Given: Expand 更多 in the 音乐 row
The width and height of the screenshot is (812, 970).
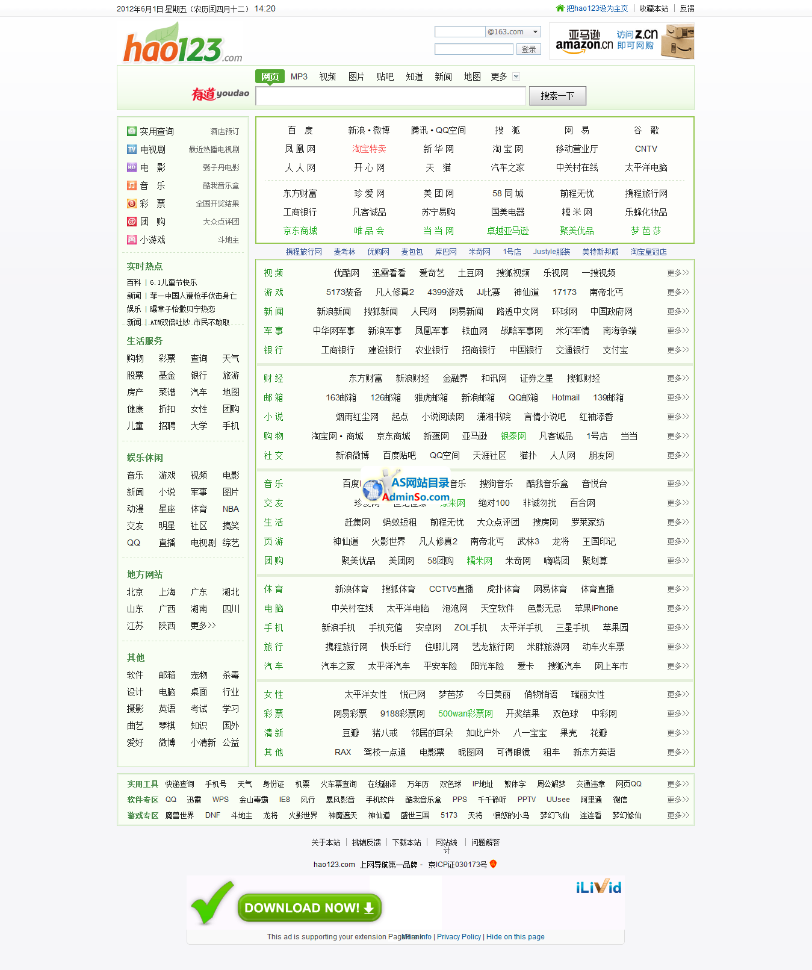Looking at the screenshot, I should point(678,483).
